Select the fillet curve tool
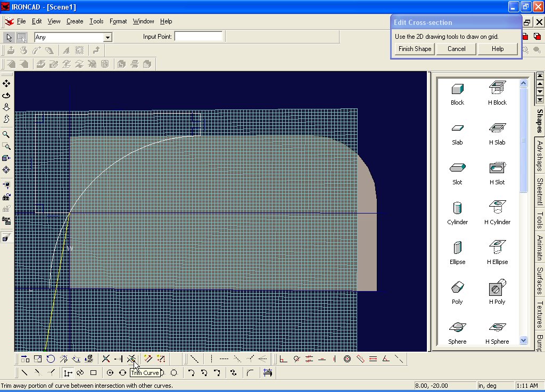545x392 pixels. [x=250, y=373]
